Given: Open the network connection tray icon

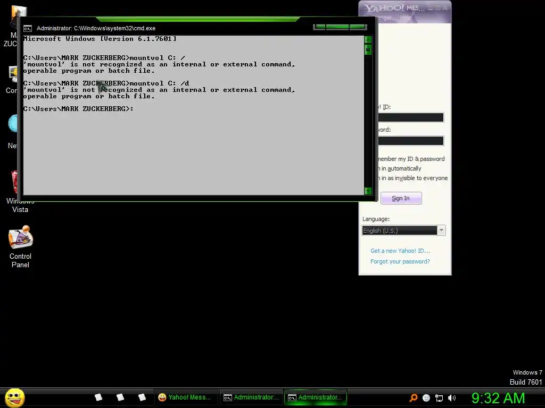Looking at the screenshot, I should (x=439, y=398).
